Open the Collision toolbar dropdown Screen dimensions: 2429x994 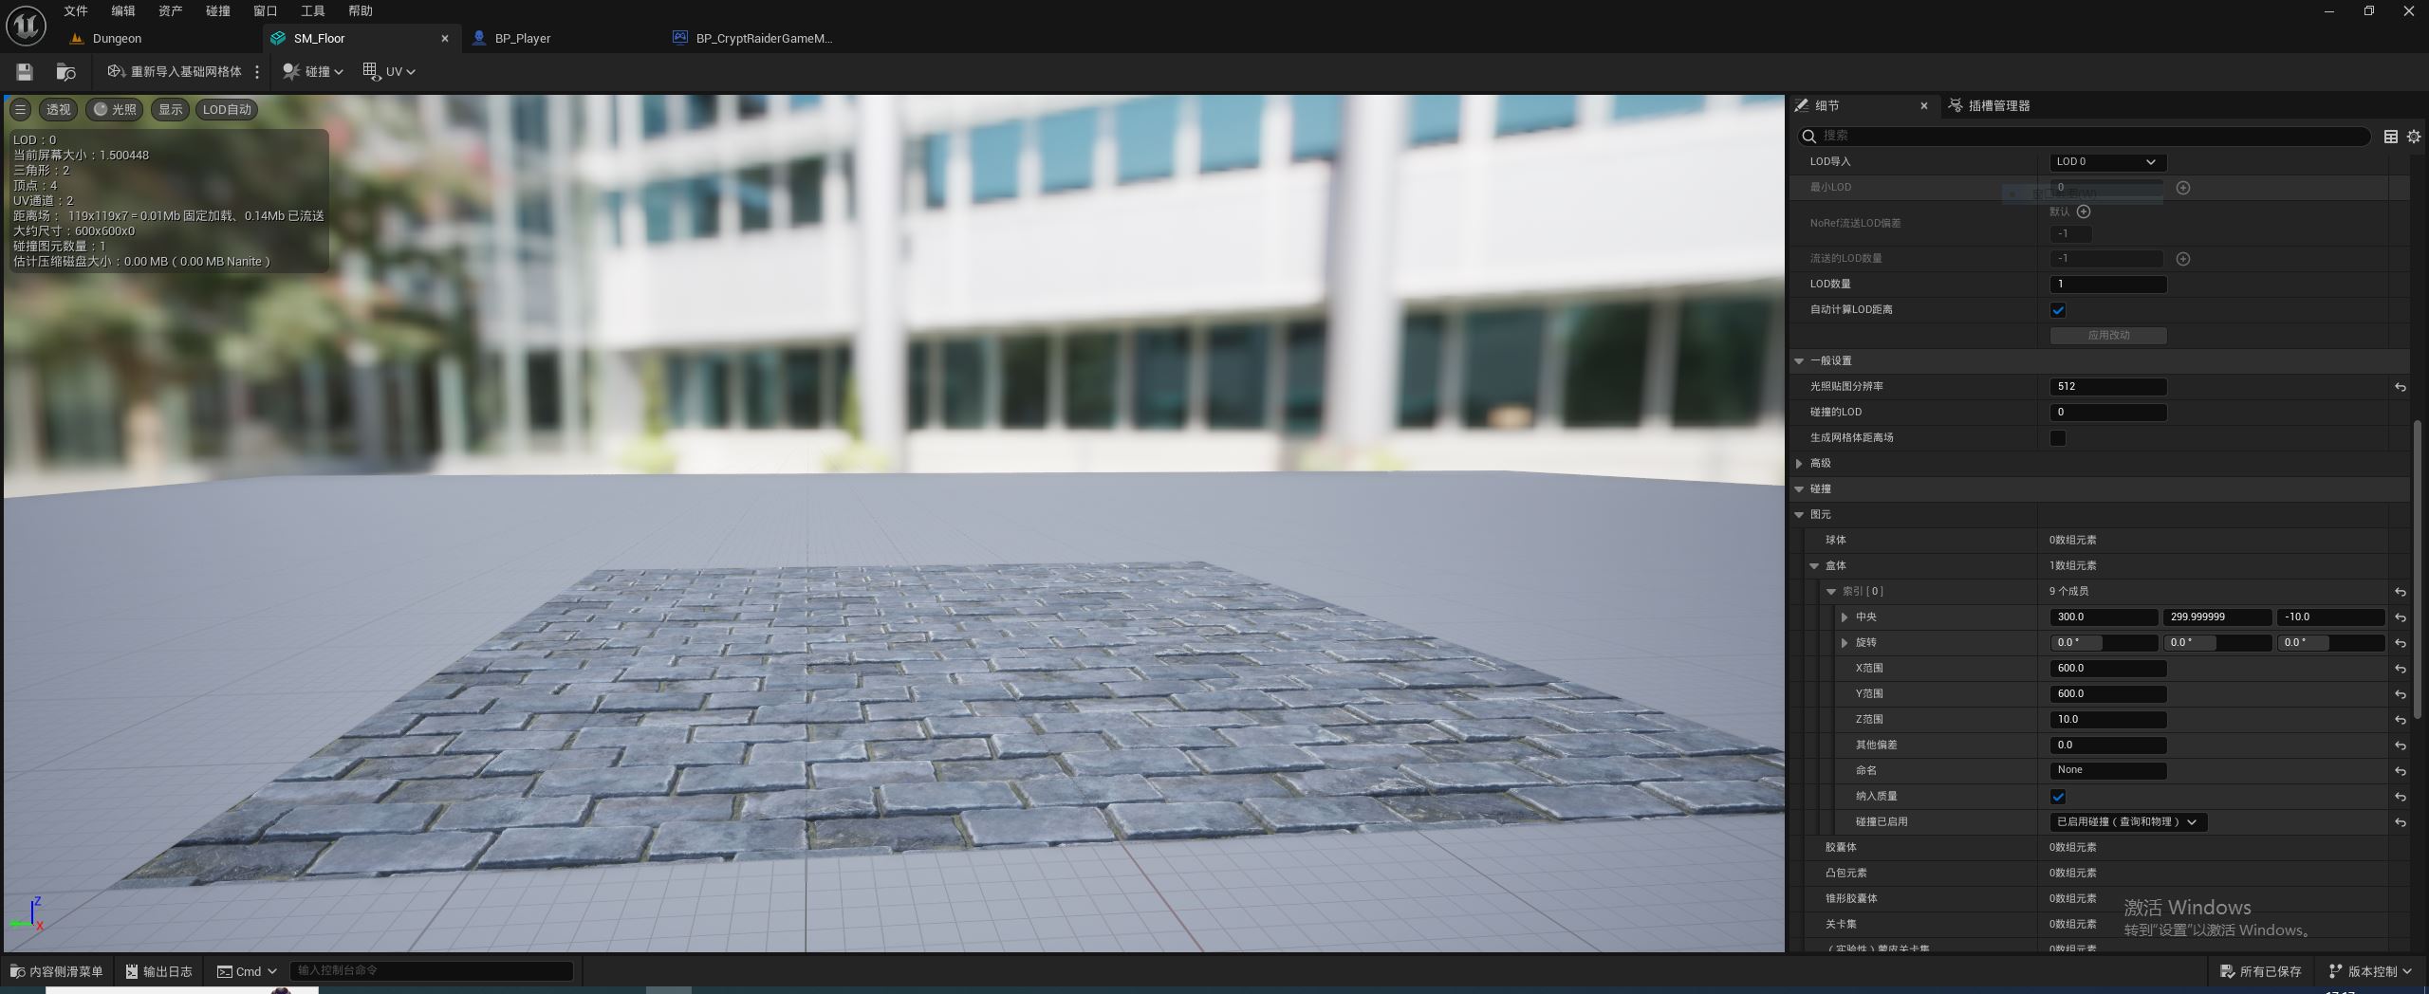coord(313,71)
